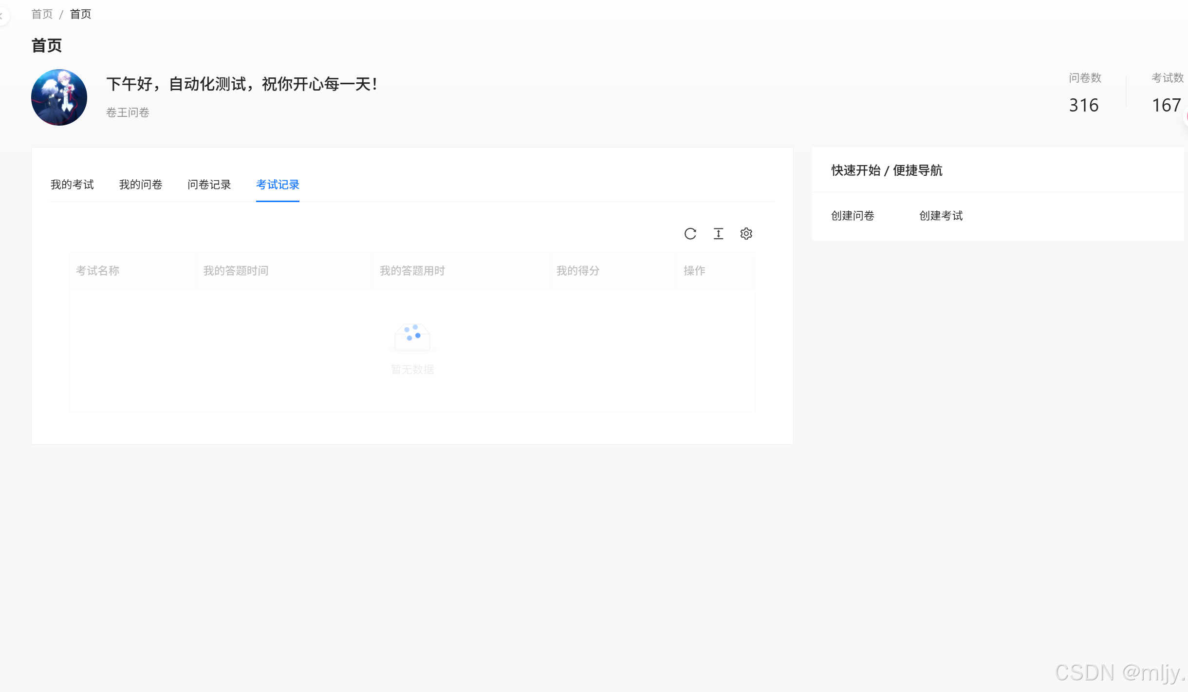Click the user avatar image

pyautogui.click(x=59, y=97)
